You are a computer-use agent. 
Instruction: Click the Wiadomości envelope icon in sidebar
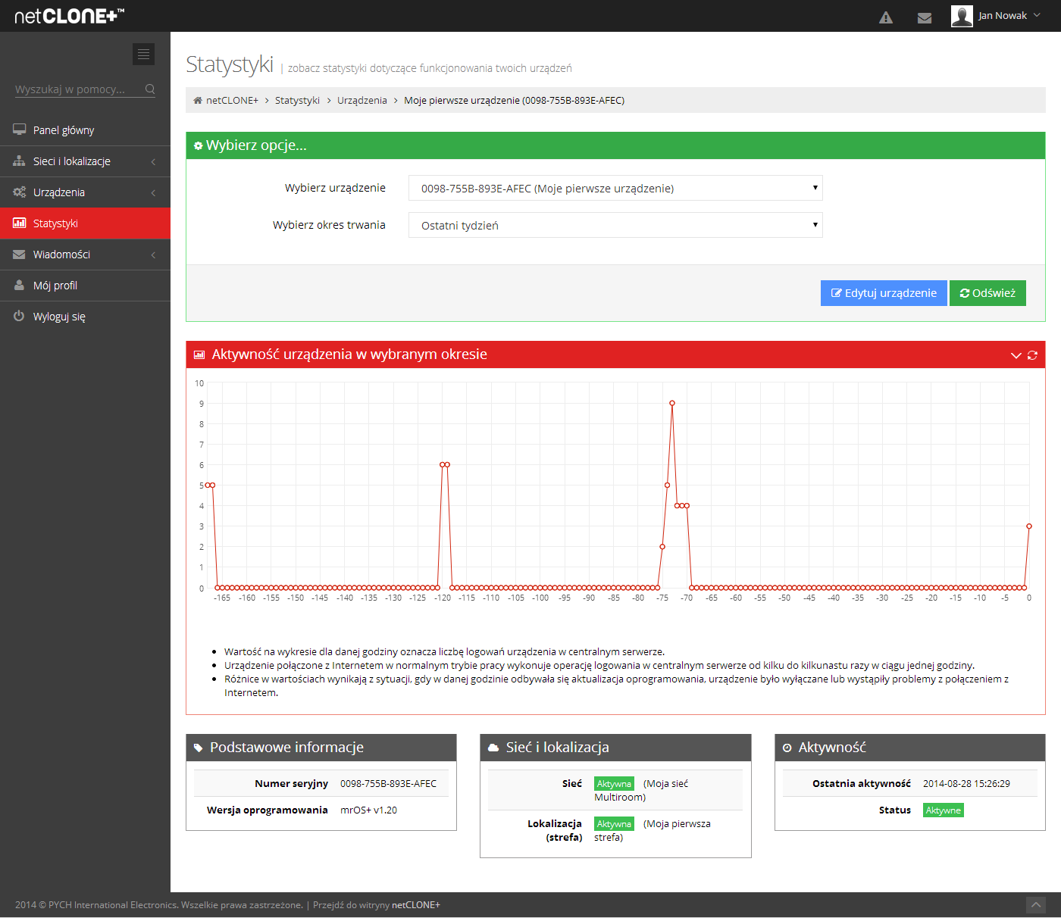click(x=19, y=254)
